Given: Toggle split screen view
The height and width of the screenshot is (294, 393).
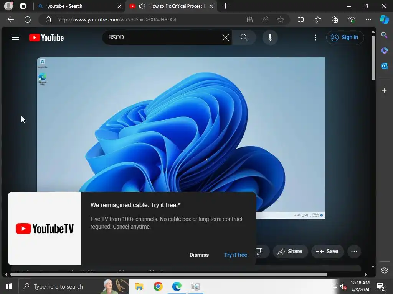Looking at the screenshot, I should tap(301, 20).
